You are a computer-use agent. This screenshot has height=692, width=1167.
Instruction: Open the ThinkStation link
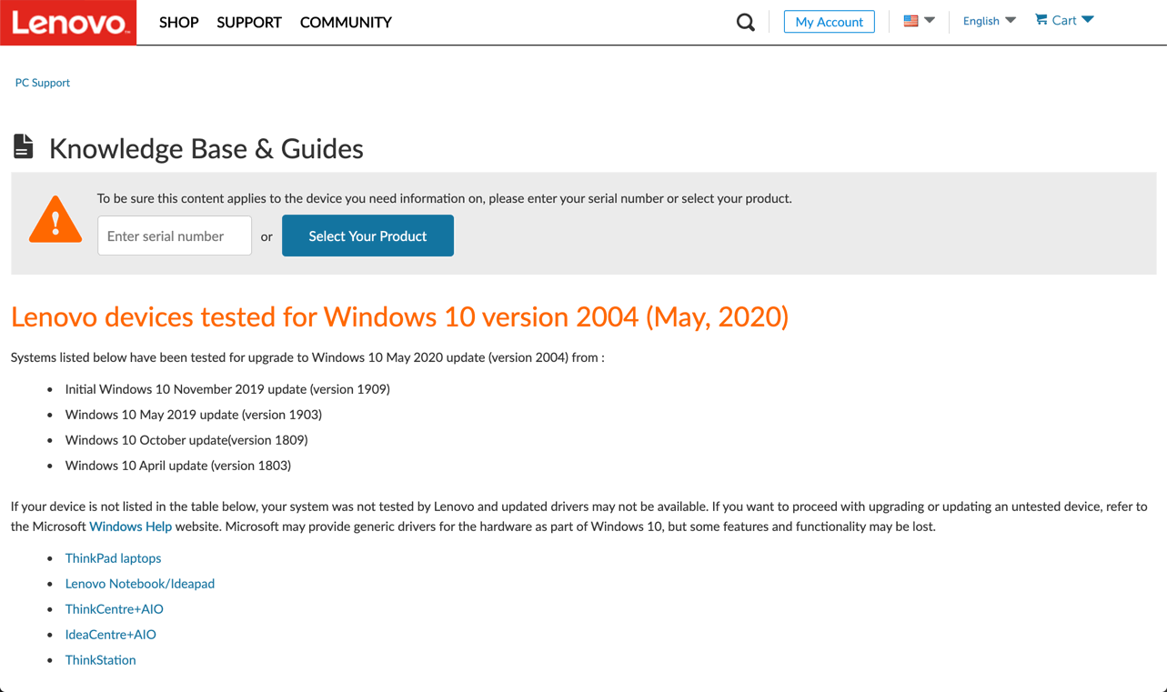point(100,660)
